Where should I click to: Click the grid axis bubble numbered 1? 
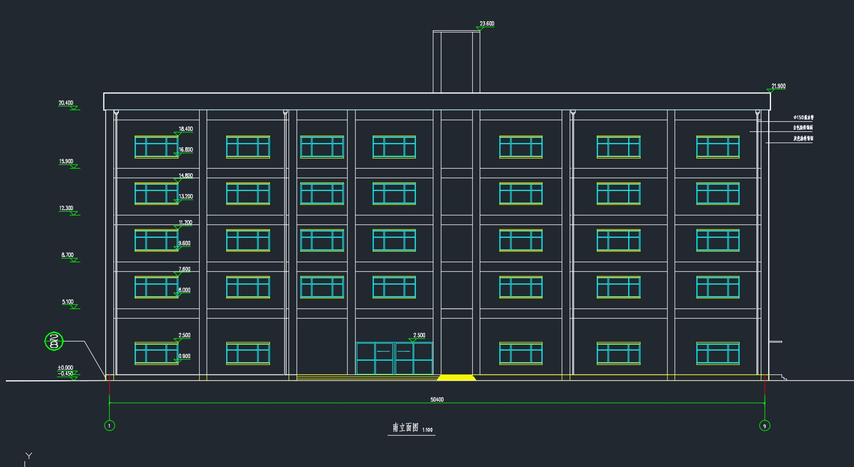tap(109, 426)
